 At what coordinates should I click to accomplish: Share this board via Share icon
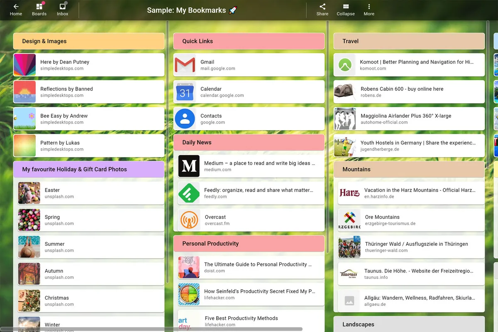tap(322, 7)
